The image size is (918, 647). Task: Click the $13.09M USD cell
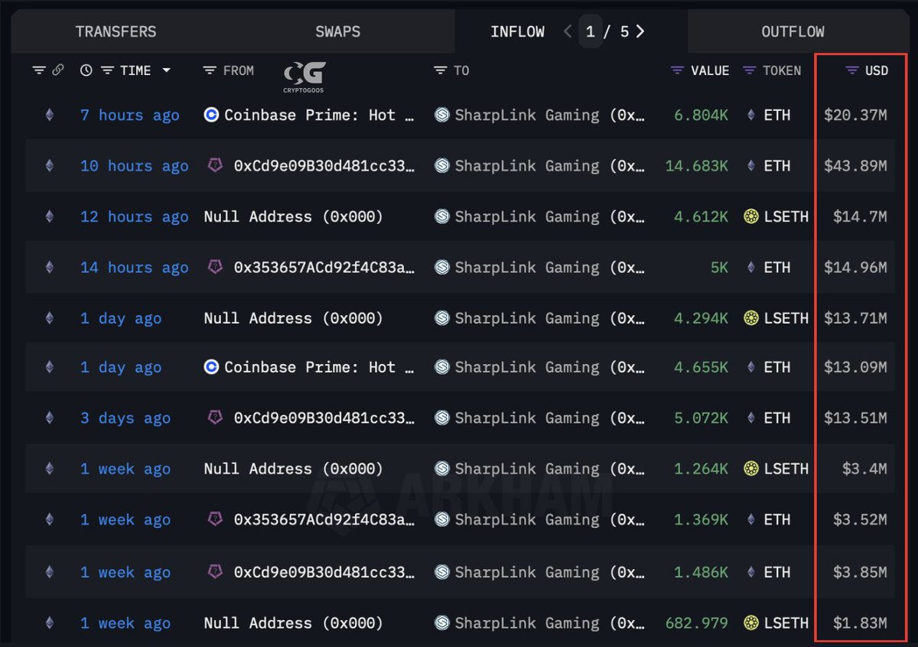coord(855,367)
